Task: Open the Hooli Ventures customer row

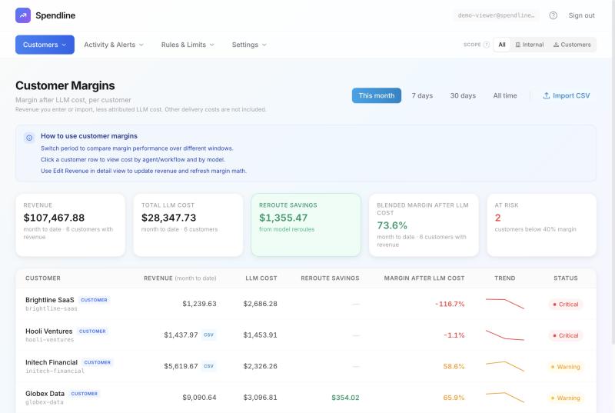Action: coord(306,335)
